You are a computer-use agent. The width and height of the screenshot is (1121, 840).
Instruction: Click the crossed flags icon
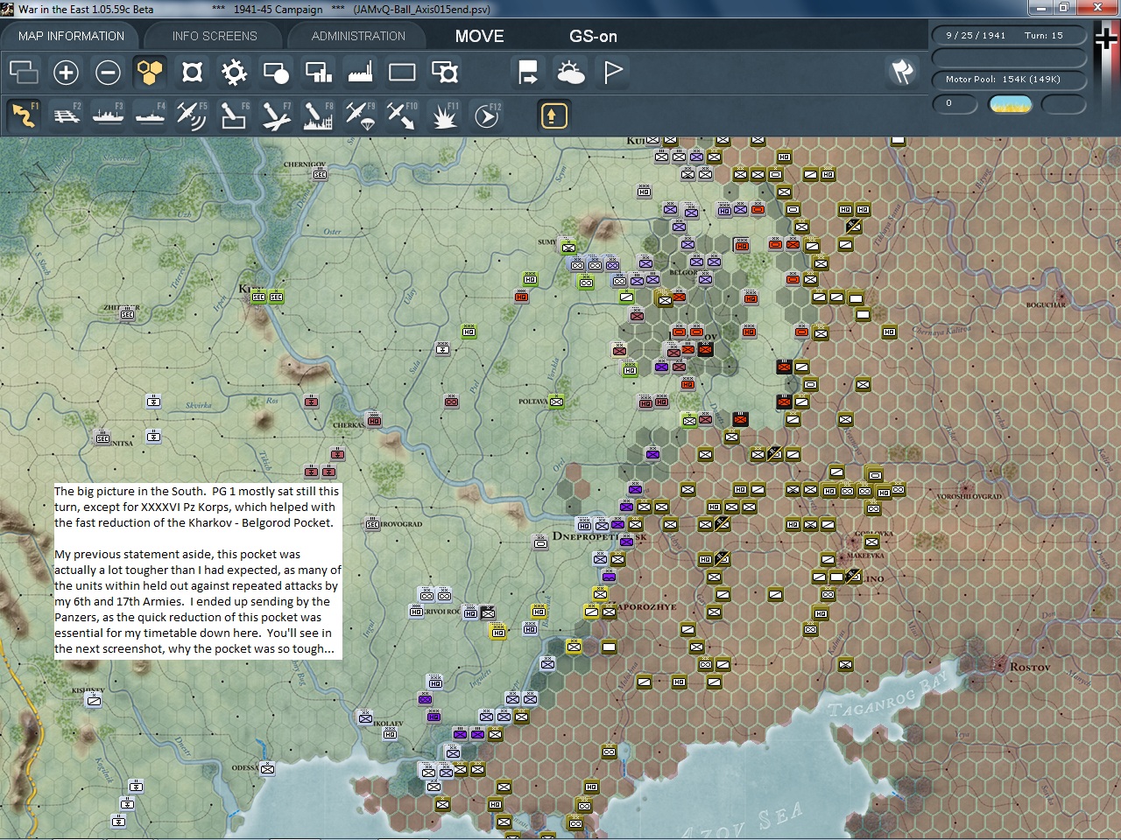[903, 72]
